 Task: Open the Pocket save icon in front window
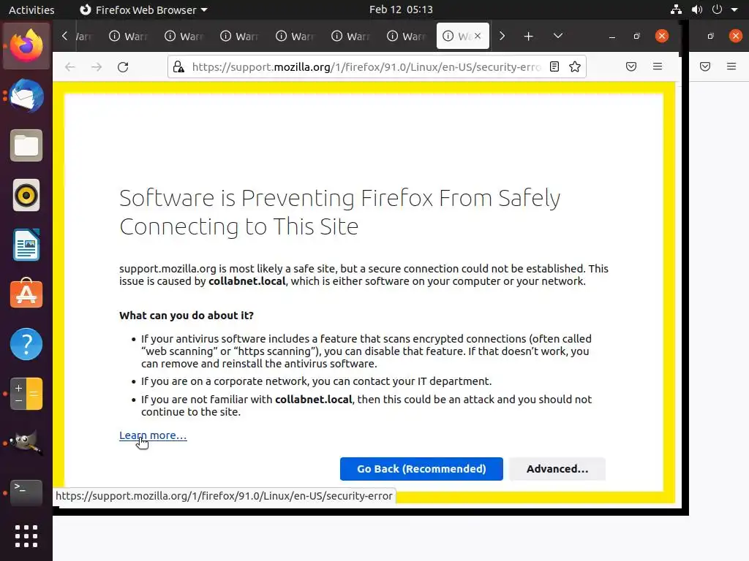point(631,66)
